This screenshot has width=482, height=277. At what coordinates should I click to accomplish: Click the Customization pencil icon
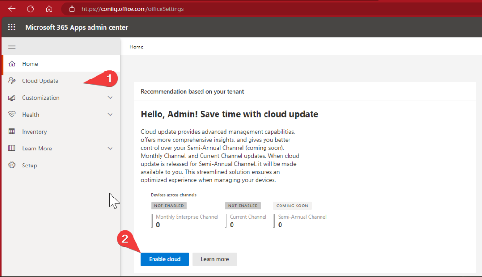tap(12, 98)
